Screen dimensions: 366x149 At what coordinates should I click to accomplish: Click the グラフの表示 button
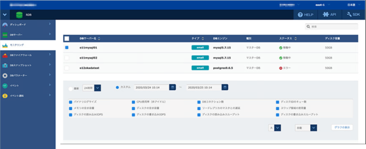(342, 127)
